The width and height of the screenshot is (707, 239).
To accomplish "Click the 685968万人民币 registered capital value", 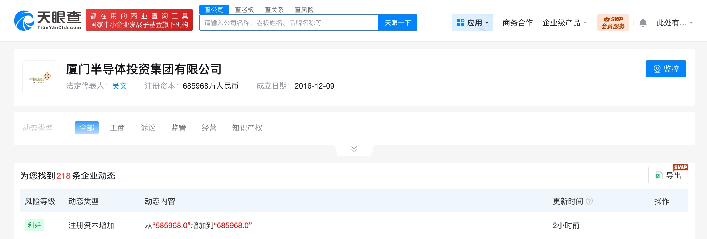I will pos(210,86).
